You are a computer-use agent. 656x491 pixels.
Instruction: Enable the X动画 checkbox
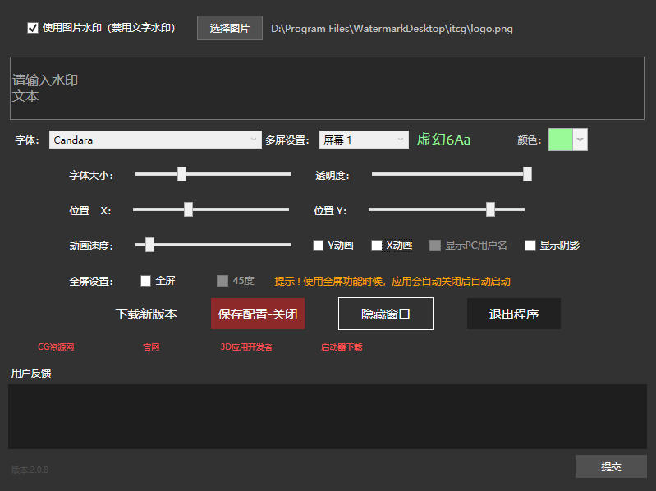click(x=377, y=245)
